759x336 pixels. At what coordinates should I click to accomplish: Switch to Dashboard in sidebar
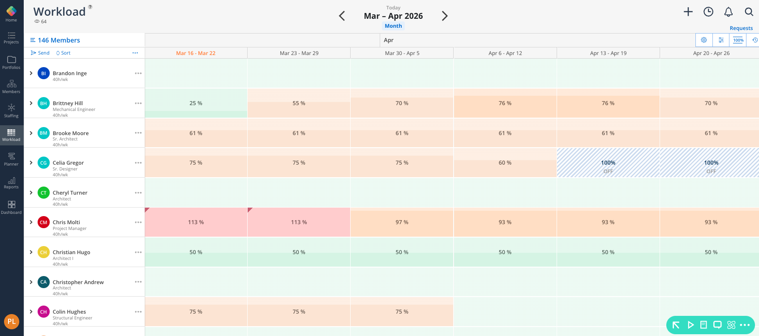11,207
